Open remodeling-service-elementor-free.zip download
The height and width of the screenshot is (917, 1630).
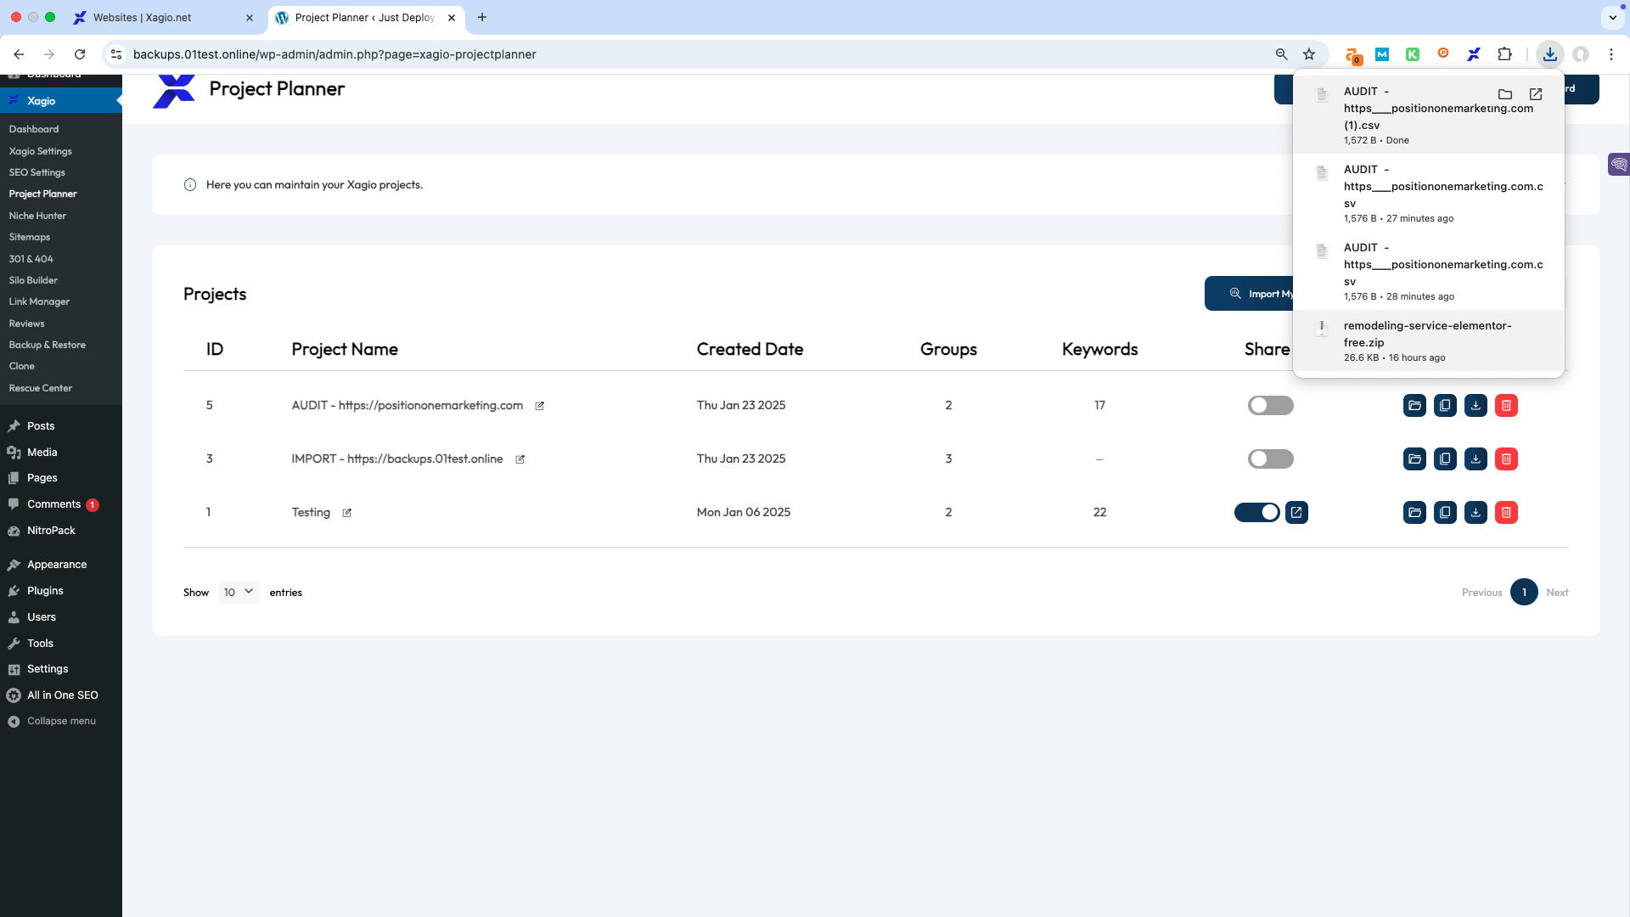point(1428,340)
